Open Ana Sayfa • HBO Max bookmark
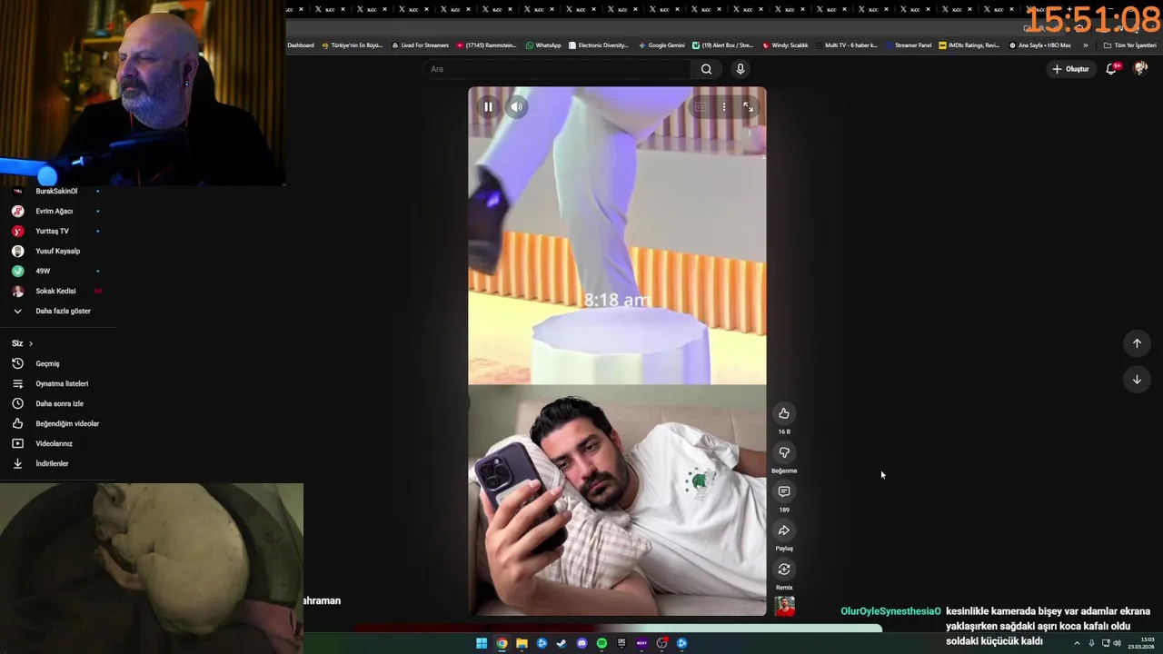 pos(1039,45)
